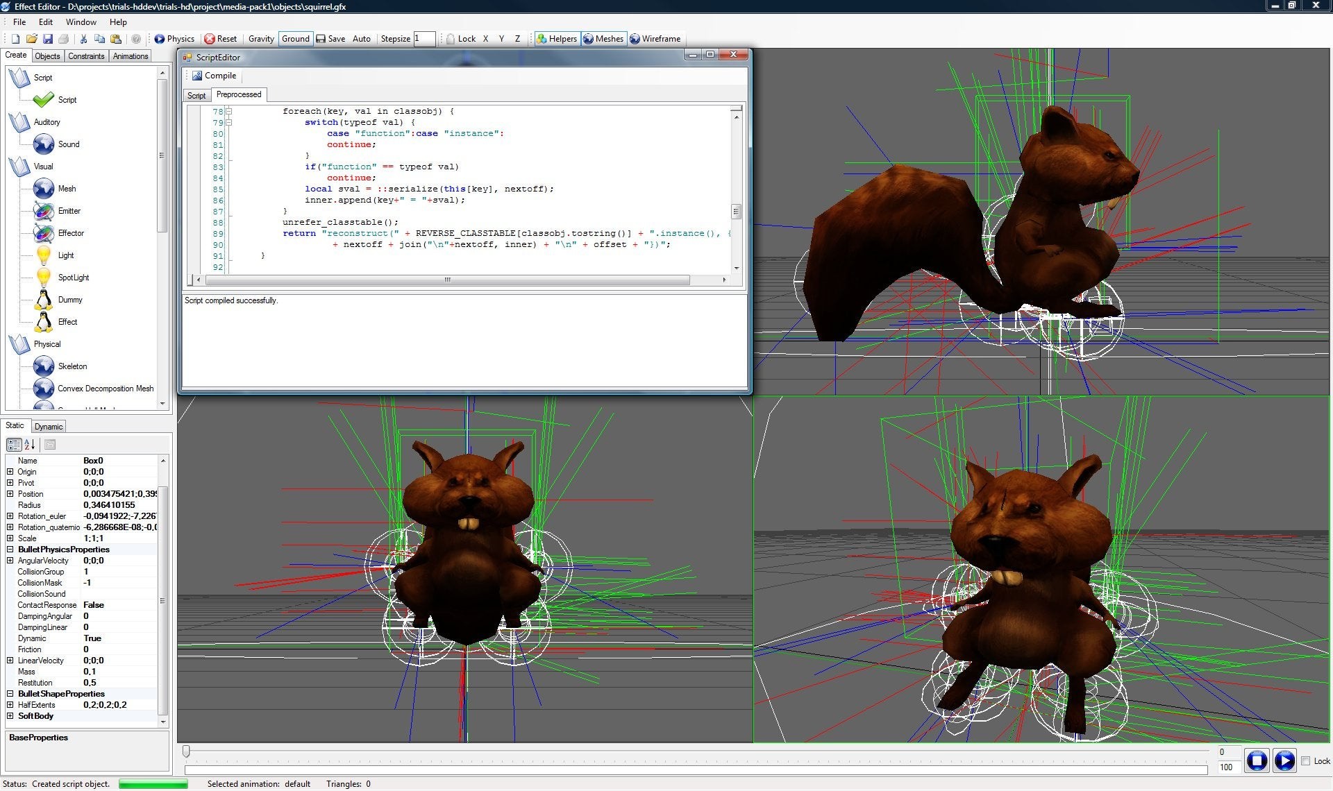Click the Skeleton physical object icon

click(44, 366)
